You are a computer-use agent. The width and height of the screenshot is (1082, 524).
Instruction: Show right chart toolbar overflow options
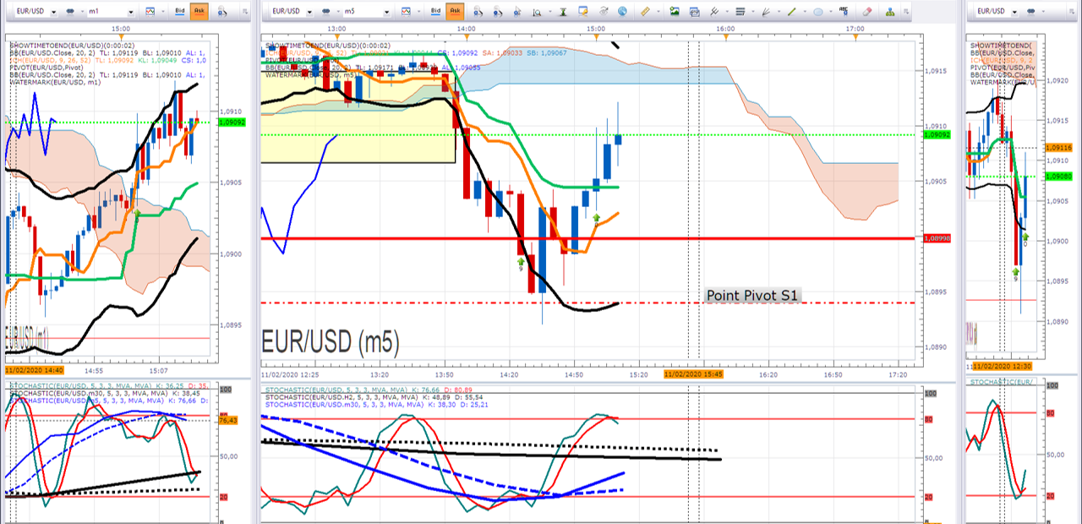tap(1071, 12)
